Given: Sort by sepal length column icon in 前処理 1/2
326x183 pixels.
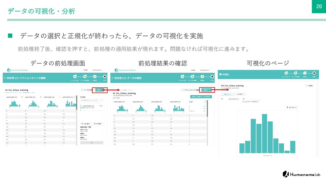Looking at the screenshot, I should click(22, 97).
